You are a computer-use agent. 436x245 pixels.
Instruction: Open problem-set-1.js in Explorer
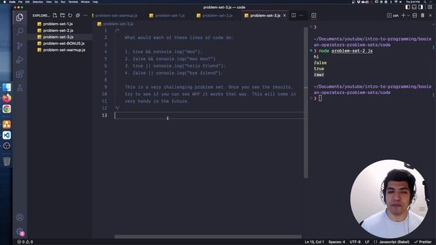(x=58, y=24)
